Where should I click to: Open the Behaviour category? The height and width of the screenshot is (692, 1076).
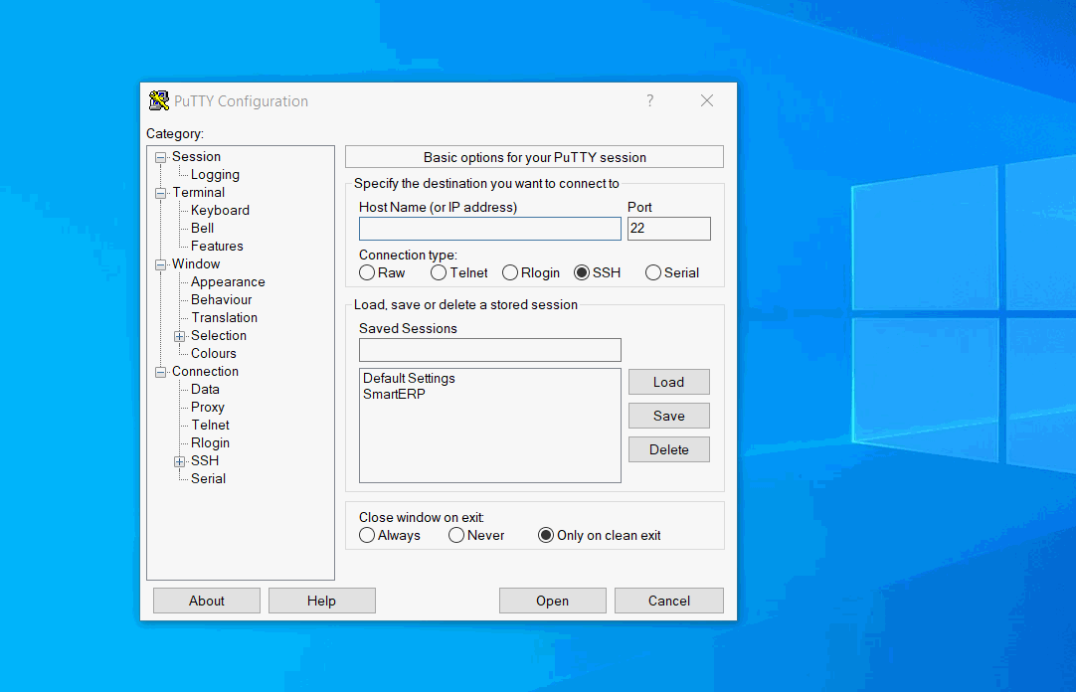[x=221, y=299]
